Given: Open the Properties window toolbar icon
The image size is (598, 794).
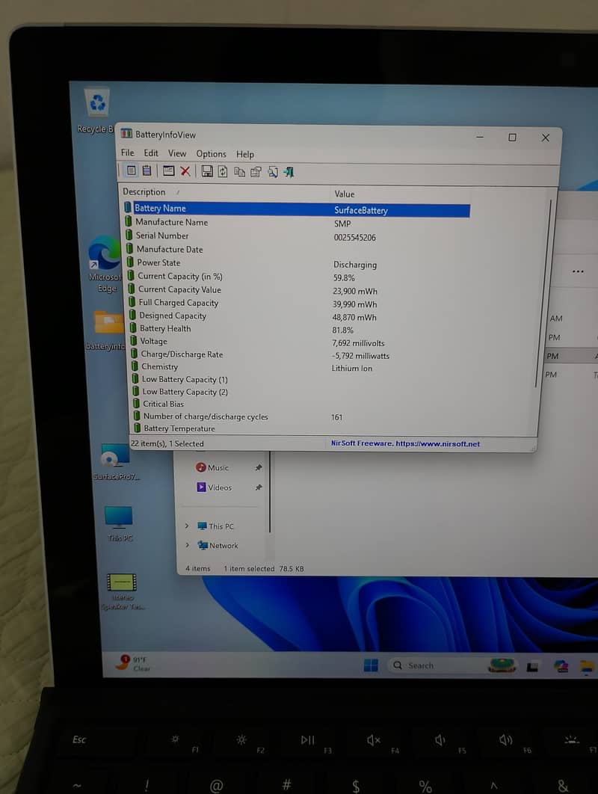Looking at the screenshot, I should pos(169,171).
